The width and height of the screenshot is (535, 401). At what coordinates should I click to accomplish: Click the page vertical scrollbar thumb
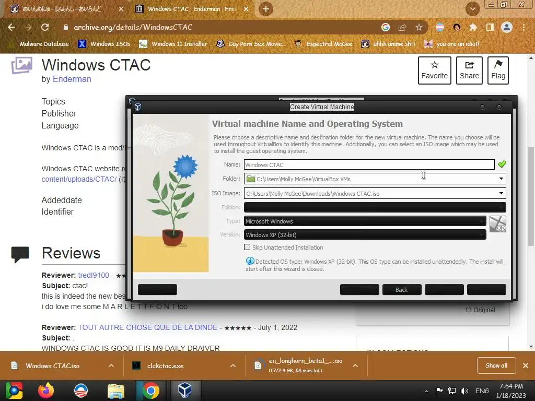pos(531,196)
